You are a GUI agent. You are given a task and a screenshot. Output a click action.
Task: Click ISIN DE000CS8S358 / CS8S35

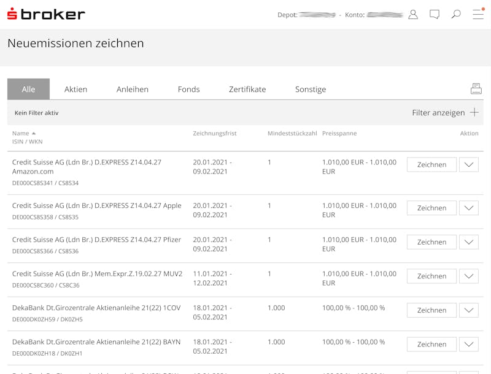tap(45, 217)
